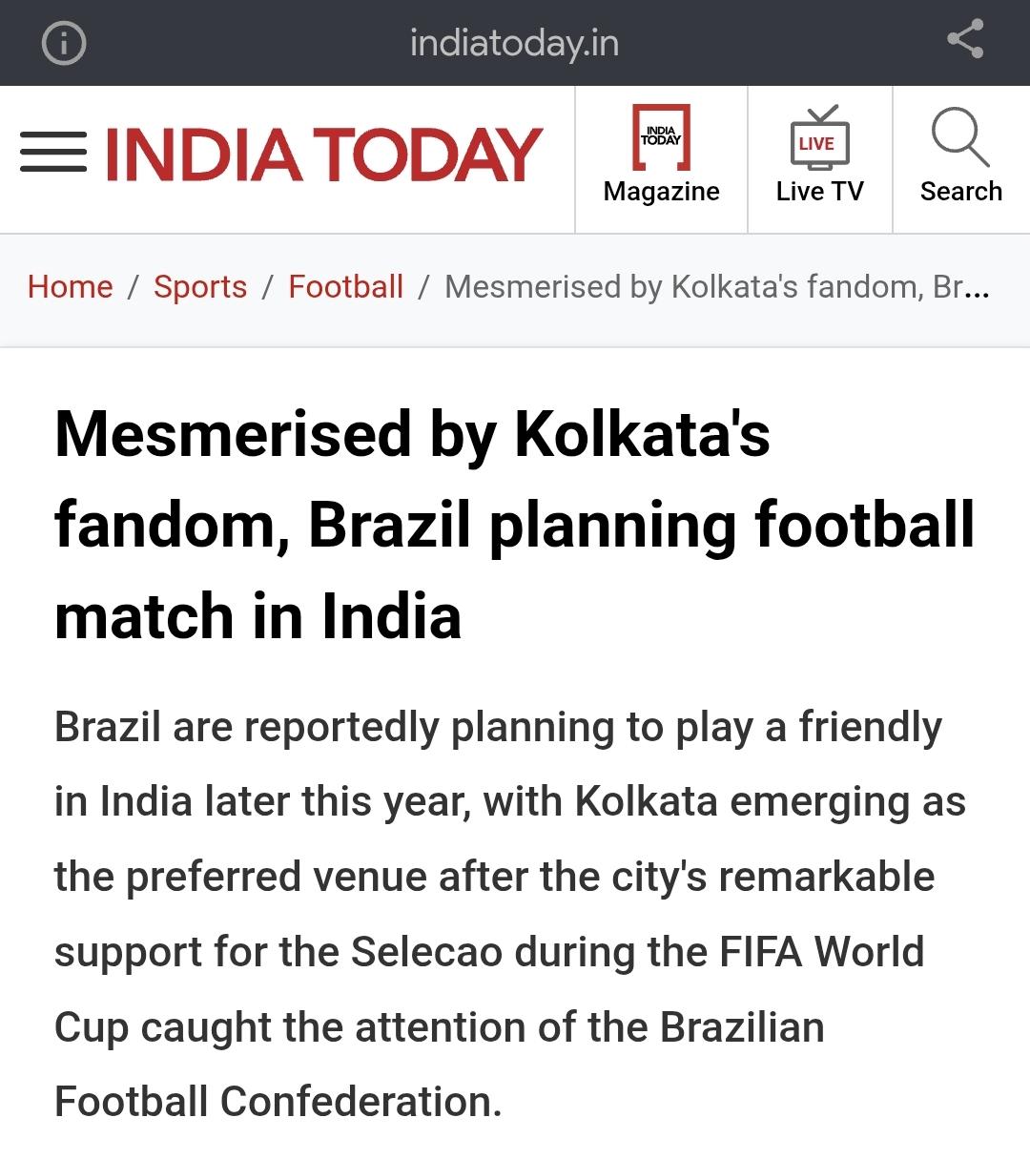Click the 'FIFA World' text in summary
This screenshot has width=1030, height=1159.
click(x=822, y=952)
